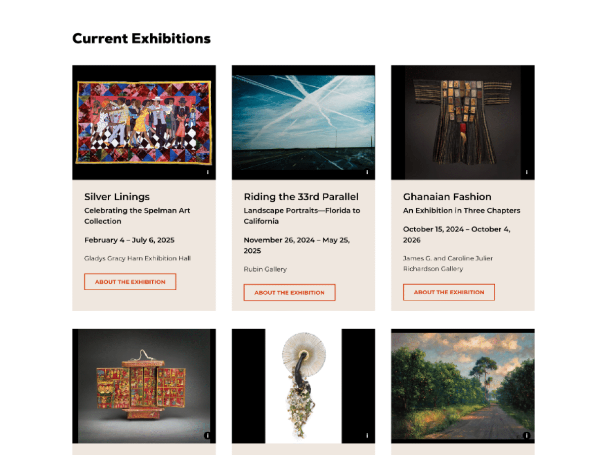Click info icon on Silver Linings quilt image
This screenshot has width=607, height=455.
pos(208,172)
